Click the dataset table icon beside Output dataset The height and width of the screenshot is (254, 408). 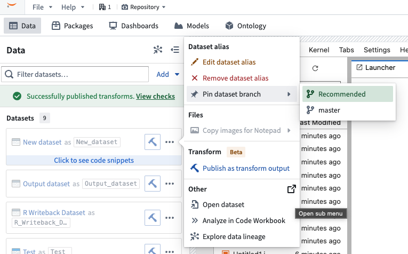16,184
